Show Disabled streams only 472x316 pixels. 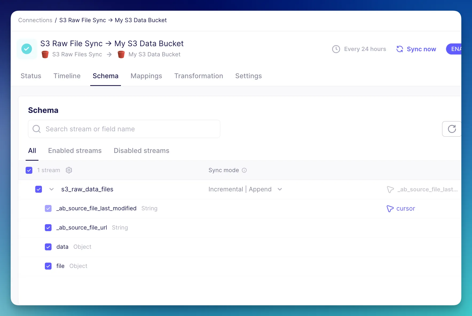pyautogui.click(x=141, y=151)
